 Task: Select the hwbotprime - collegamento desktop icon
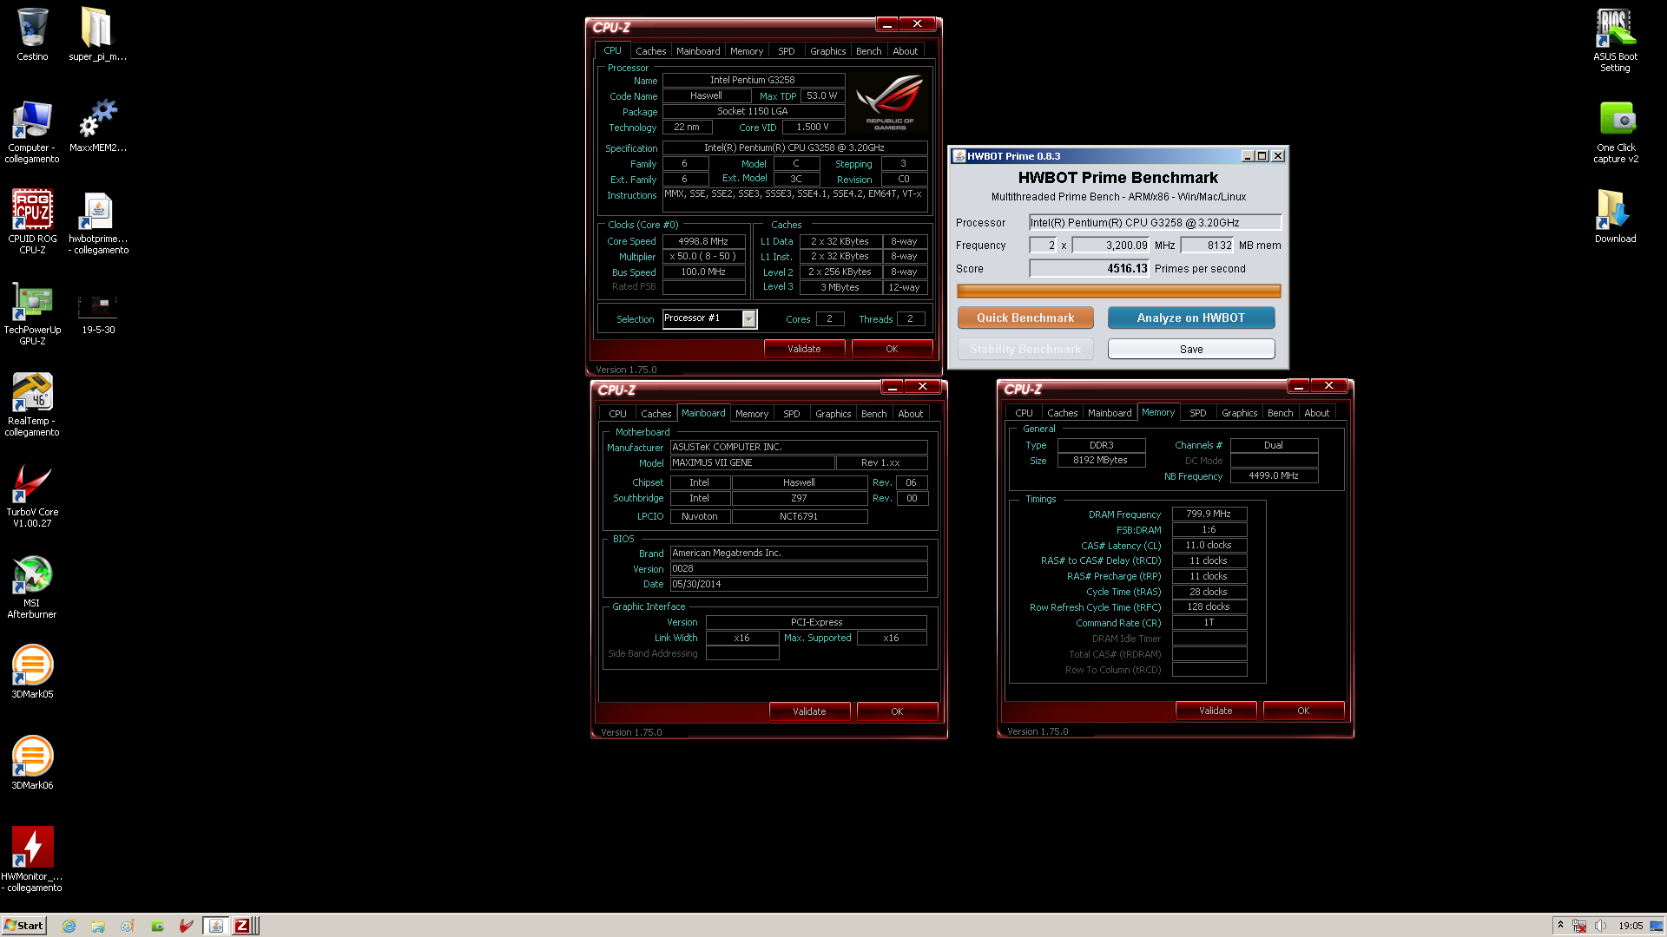97,222
